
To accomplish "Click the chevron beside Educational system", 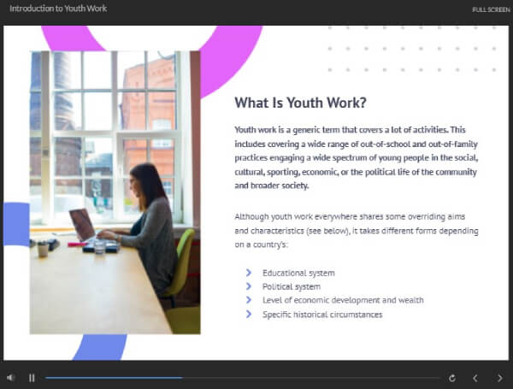I will click(x=249, y=273).
